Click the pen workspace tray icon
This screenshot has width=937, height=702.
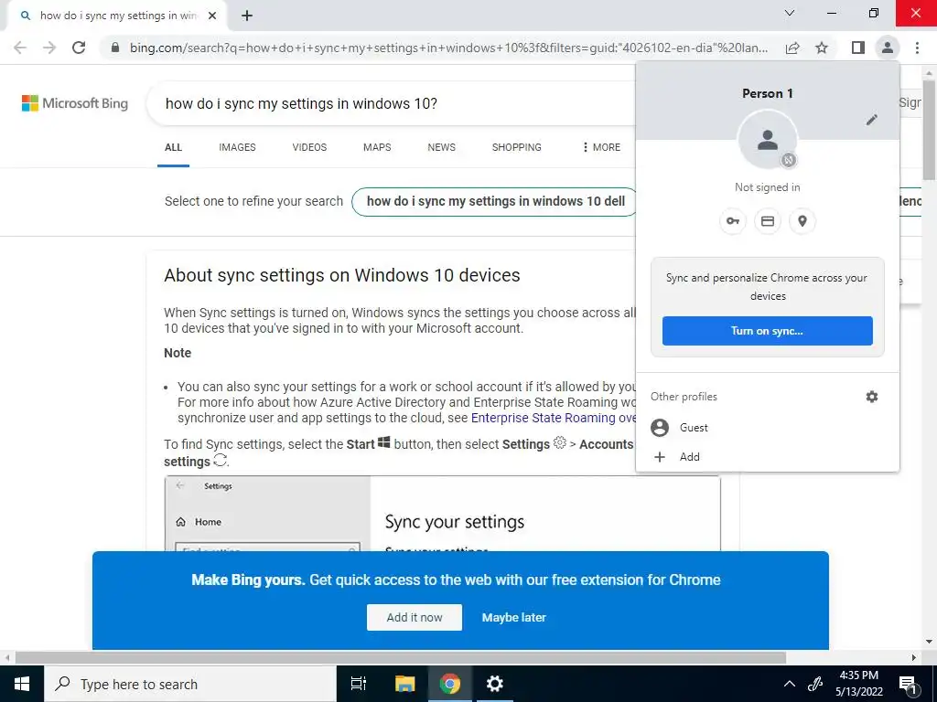coord(814,684)
